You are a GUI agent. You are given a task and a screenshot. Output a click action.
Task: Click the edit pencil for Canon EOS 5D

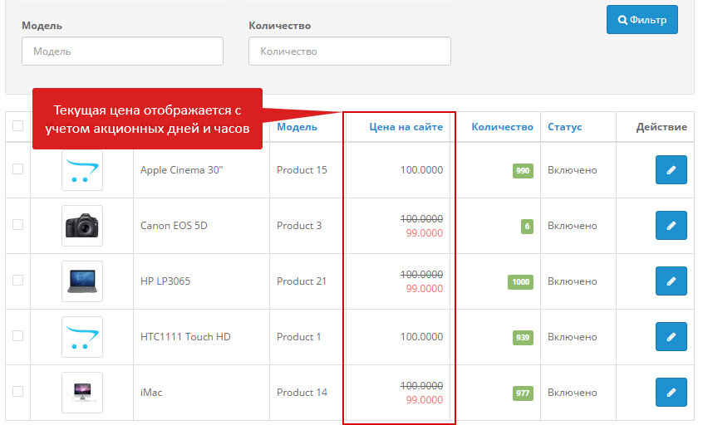(671, 226)
